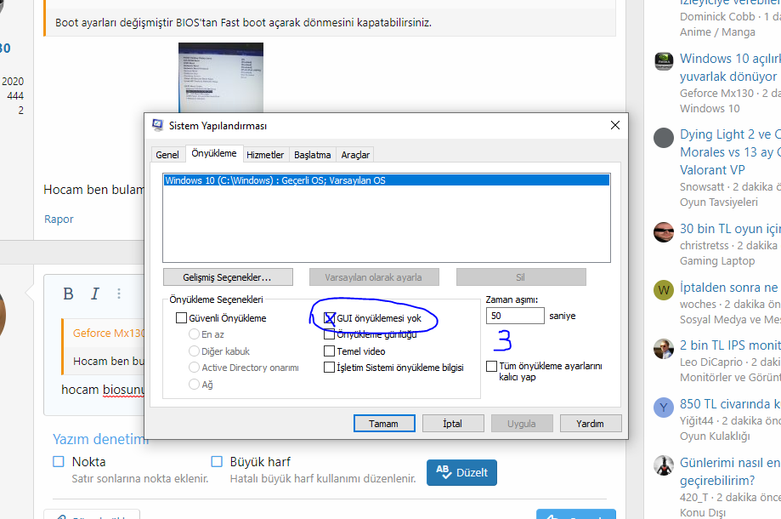Image resolution: width=781 pixels, height=519 pixels.
Task: Open thread Windows 10 açılır yuvarlak dönüyor
Action: pyautogui.click(x=730, y=67)
